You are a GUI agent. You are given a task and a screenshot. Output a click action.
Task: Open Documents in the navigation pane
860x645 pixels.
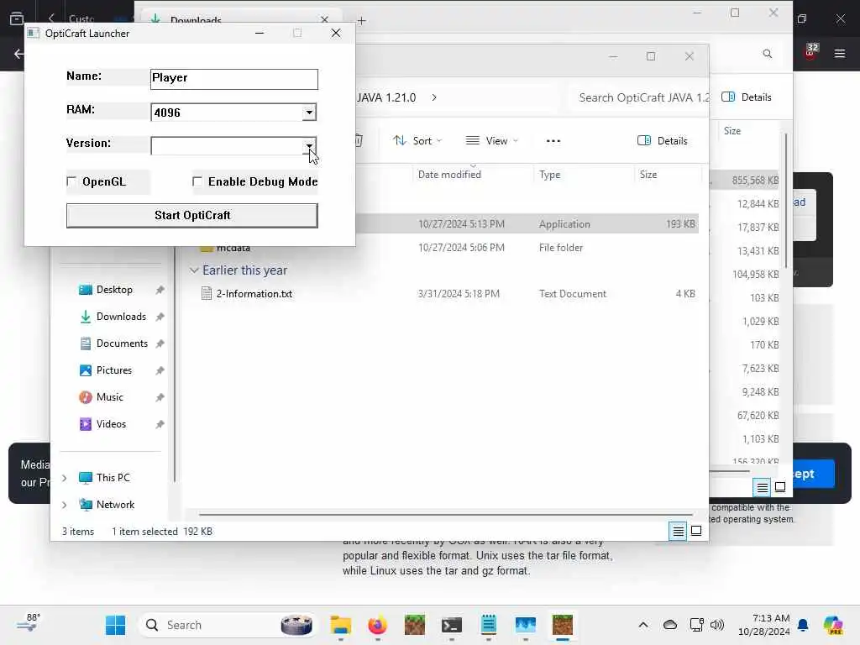click(122, 343)
